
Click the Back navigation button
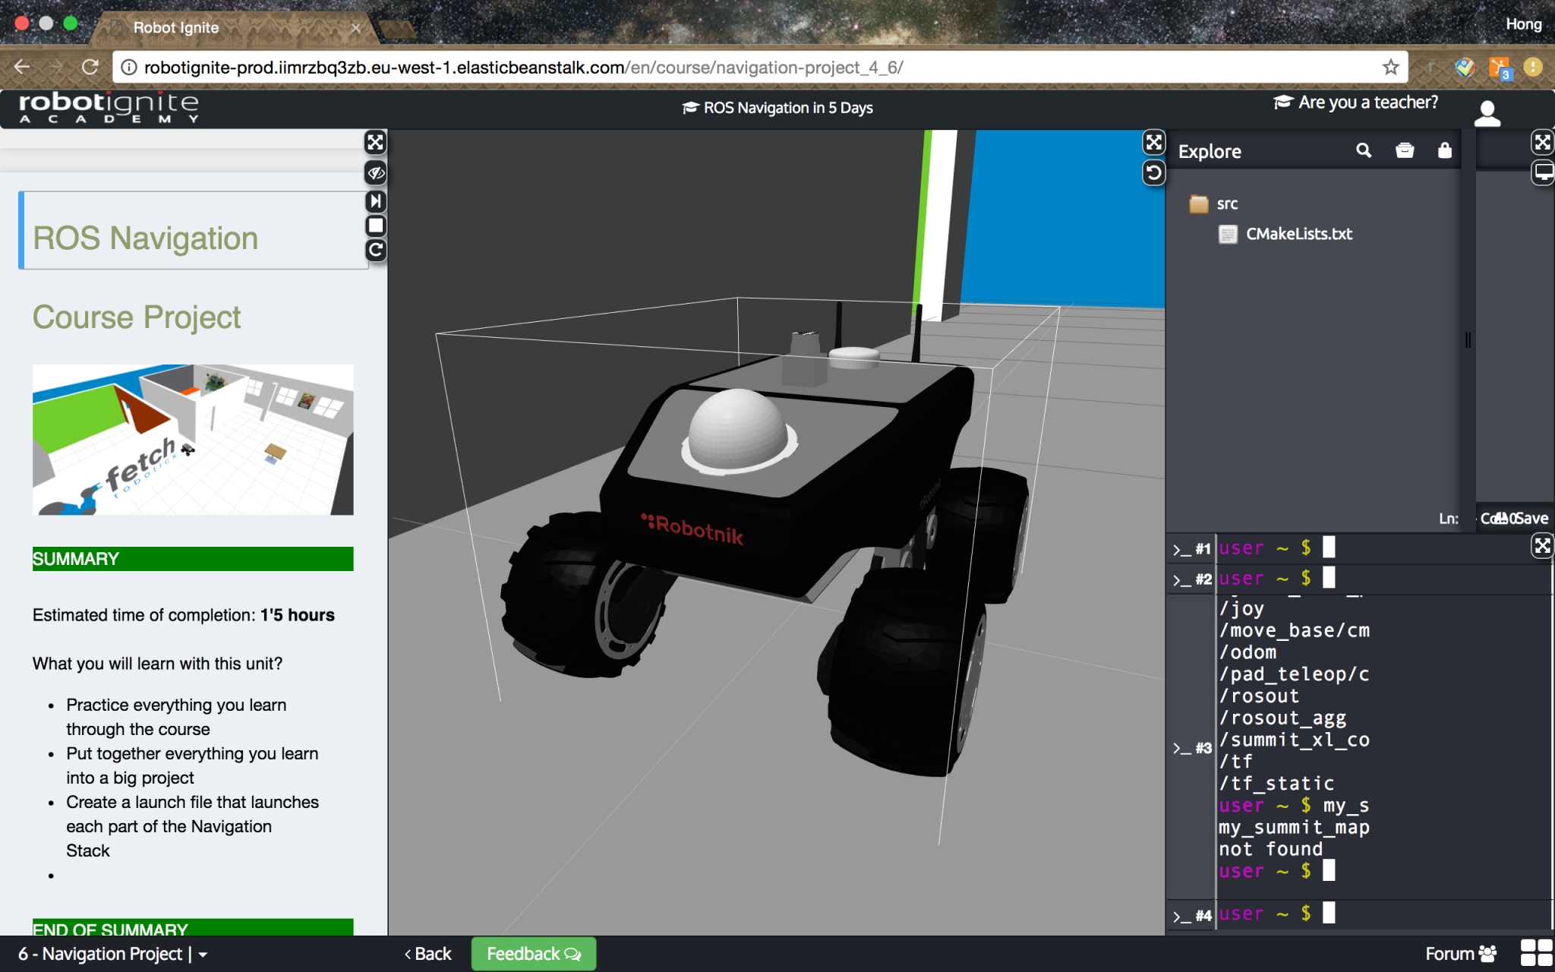(x=427, y=954)
